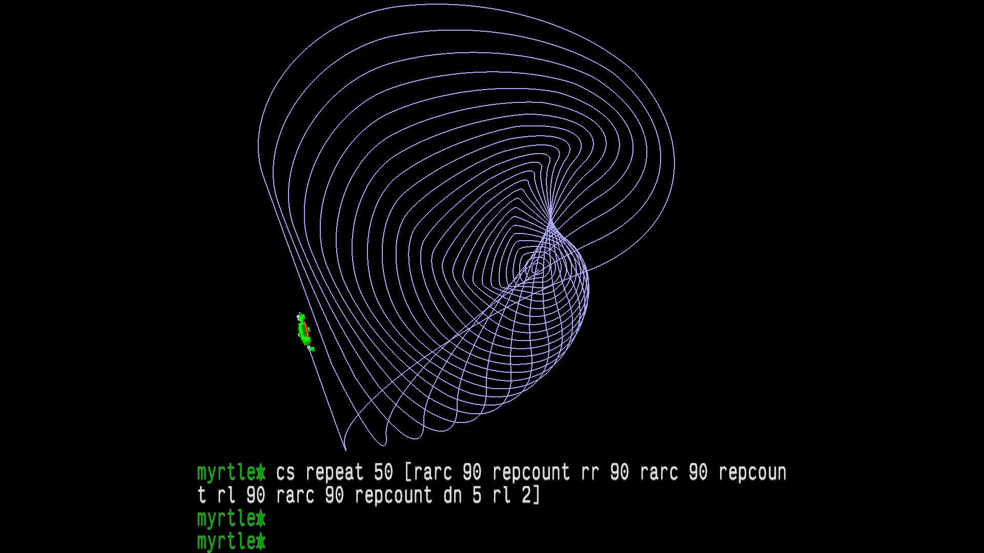Click the word 'repeat' in the command

point(334,472)
